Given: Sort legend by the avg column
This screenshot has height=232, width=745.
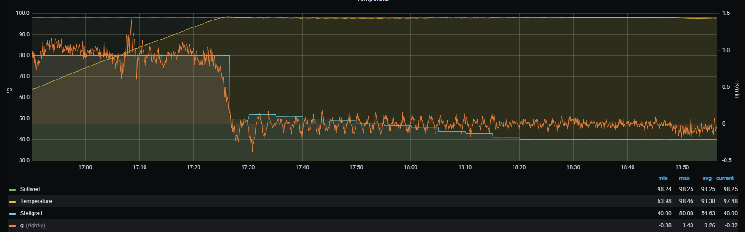Looking at the screenshot, I should (706, 178).
